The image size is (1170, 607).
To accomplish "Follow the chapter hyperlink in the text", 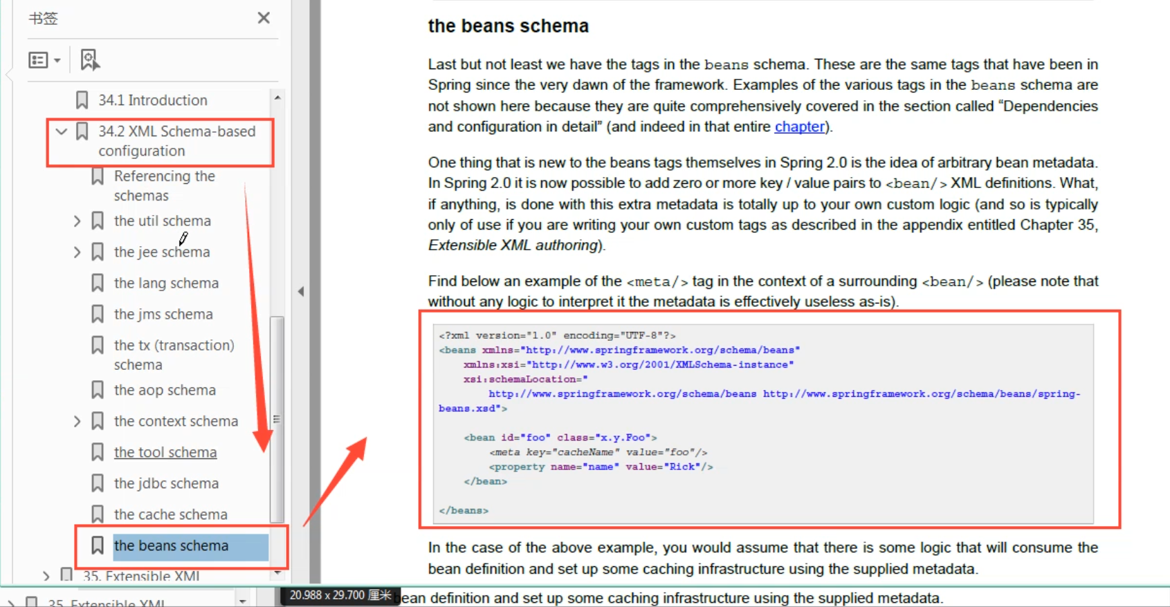I will pos(800,127).
